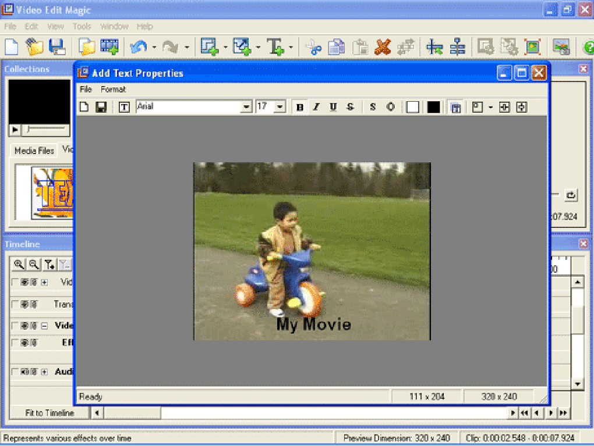Open the Arial font name dropdown
The image size is (594, 446).
point(246,107)
